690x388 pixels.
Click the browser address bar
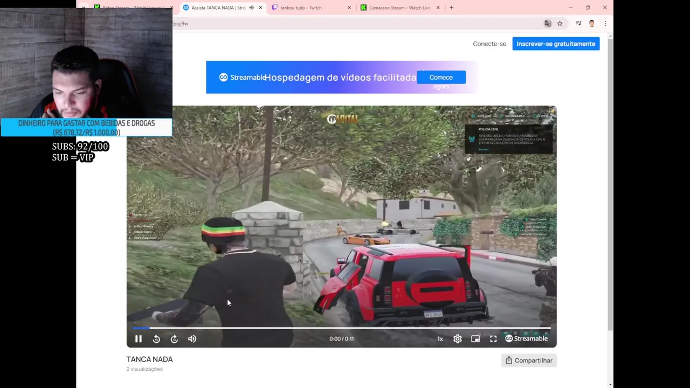(x=356, y=24)
